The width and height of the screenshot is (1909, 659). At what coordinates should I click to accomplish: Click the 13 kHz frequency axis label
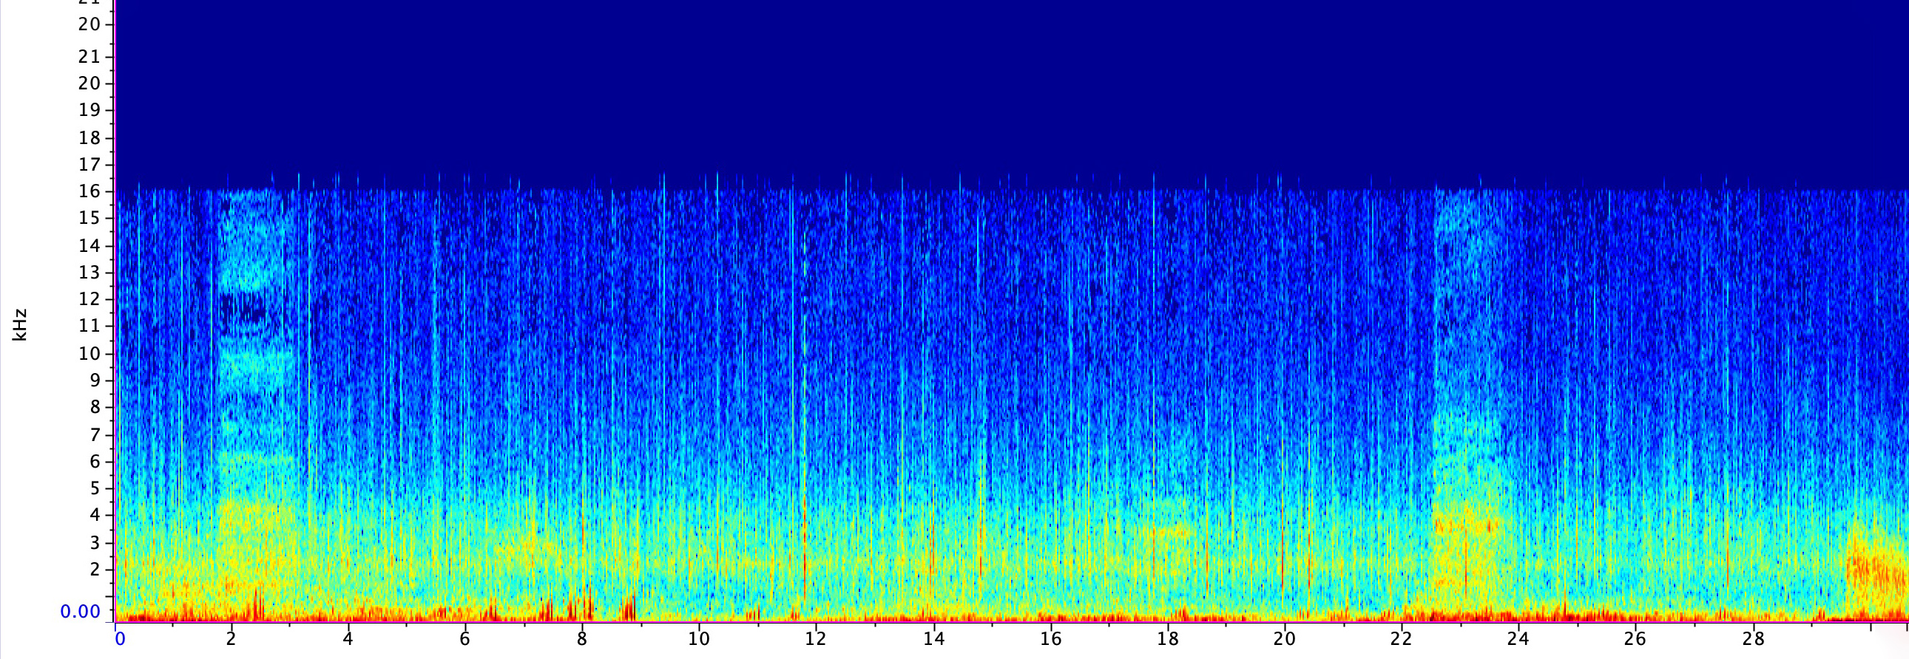[89, 273]
